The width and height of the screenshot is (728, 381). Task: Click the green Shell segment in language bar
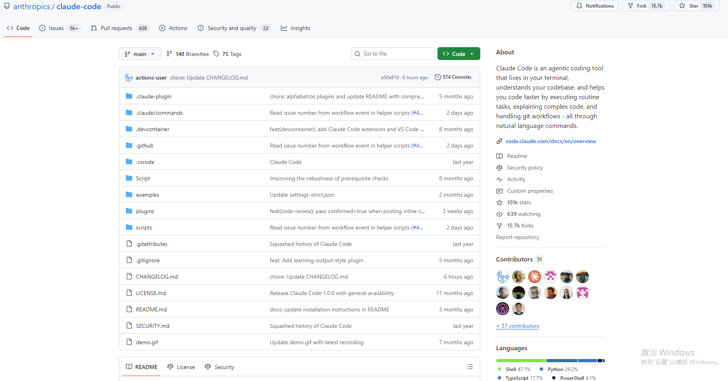click(x=521, y=361)
